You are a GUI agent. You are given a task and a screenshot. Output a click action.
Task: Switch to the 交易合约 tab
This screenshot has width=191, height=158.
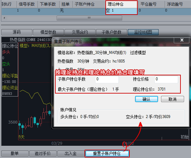[80, 32]
